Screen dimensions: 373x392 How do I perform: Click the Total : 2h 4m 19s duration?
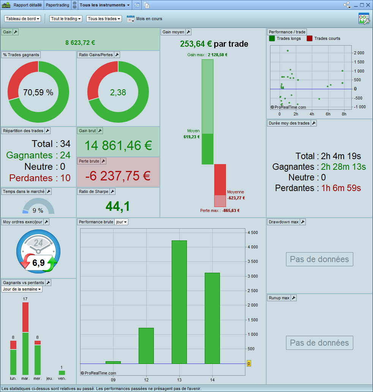click(328, 156)
